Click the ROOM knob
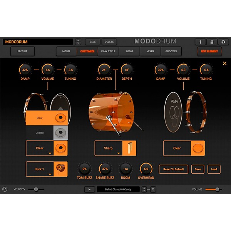231x231 pixels. [x=126, y=169]
